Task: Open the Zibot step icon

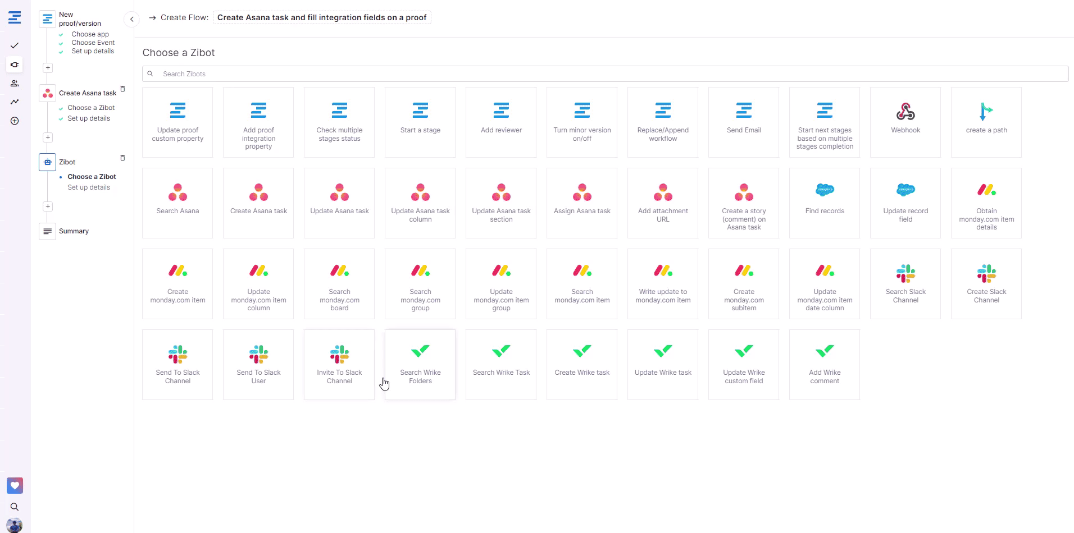Action: click(47, 162)
